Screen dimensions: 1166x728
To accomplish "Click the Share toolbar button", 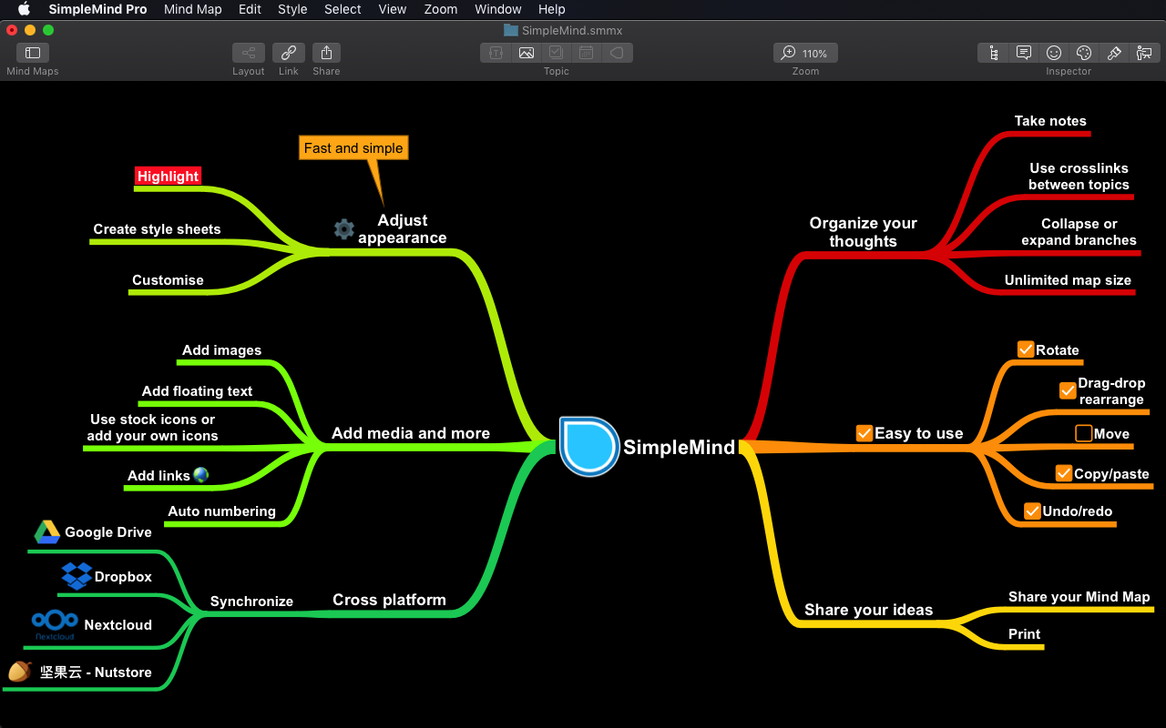I will pos(326,52).
